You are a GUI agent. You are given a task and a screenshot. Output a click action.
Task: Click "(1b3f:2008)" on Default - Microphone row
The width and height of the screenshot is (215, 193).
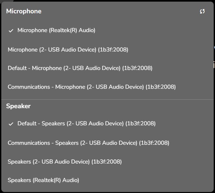pyautogui.click(x=137, y=68)
